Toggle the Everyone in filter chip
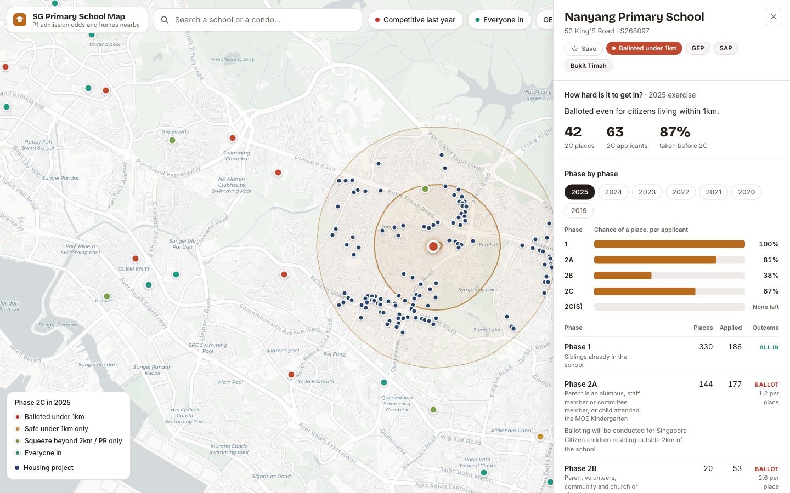Viewport: 790px width, 493px height. (x=499, y=20)
